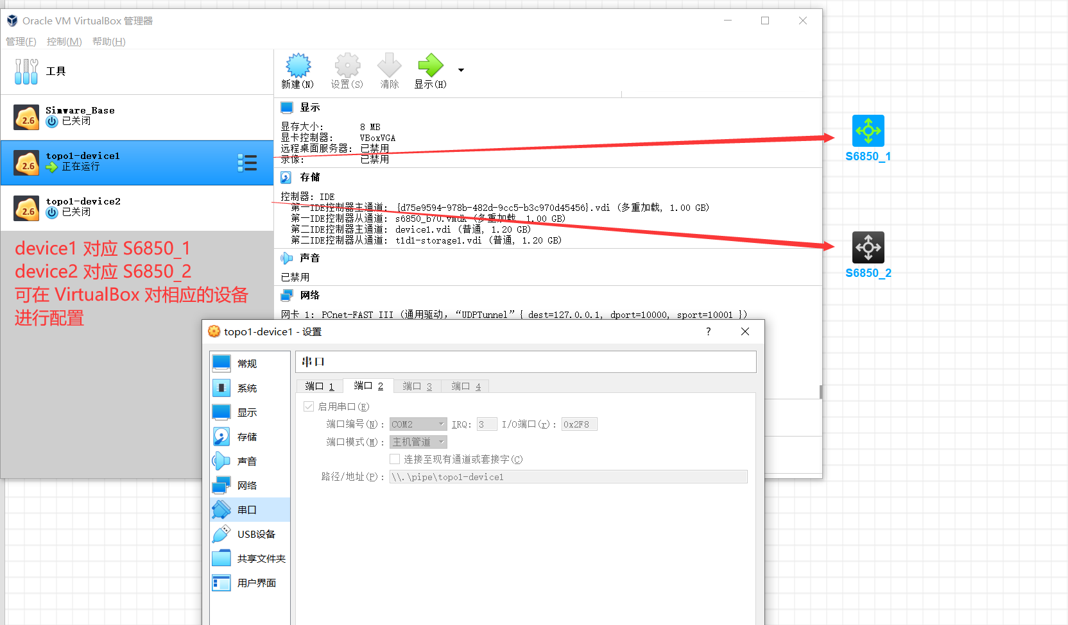The height and width of the screenshot is (625, 1068).
Task: Toggle the 启用串口 checkbox
Action: click(309, 406)
